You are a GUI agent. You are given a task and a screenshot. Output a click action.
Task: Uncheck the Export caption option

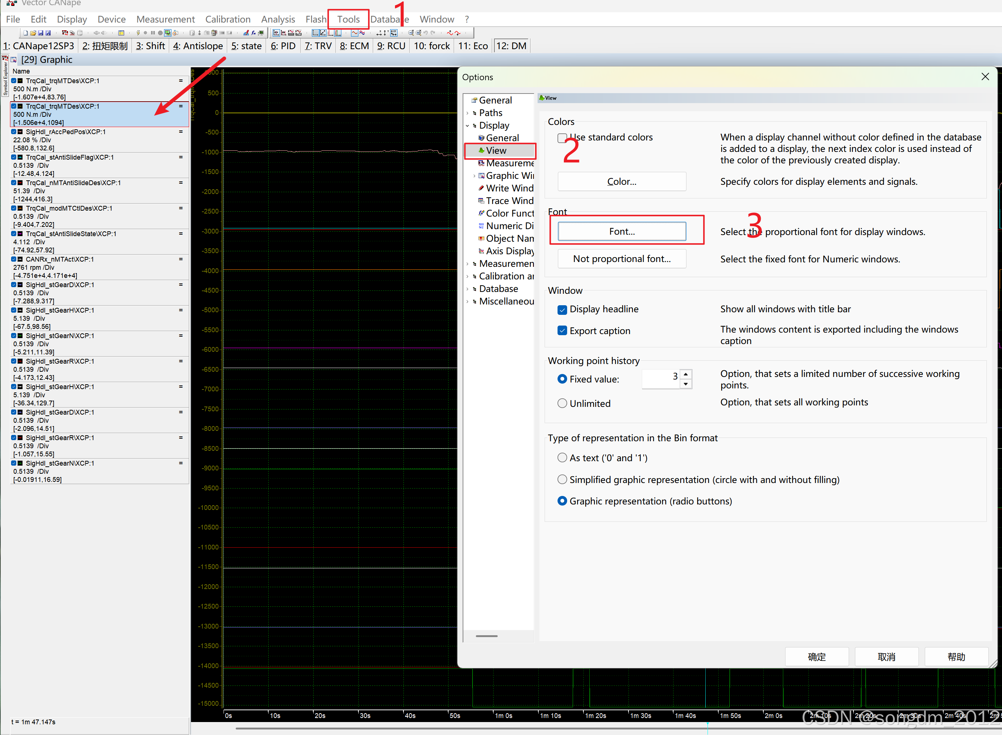click(562, 331)
